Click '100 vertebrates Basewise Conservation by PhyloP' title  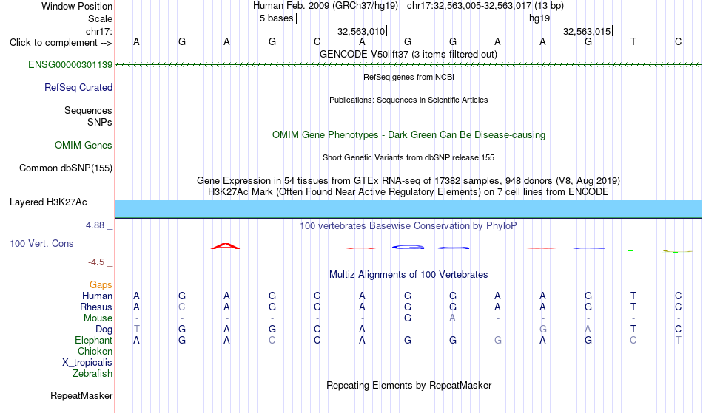click(408, 225)
